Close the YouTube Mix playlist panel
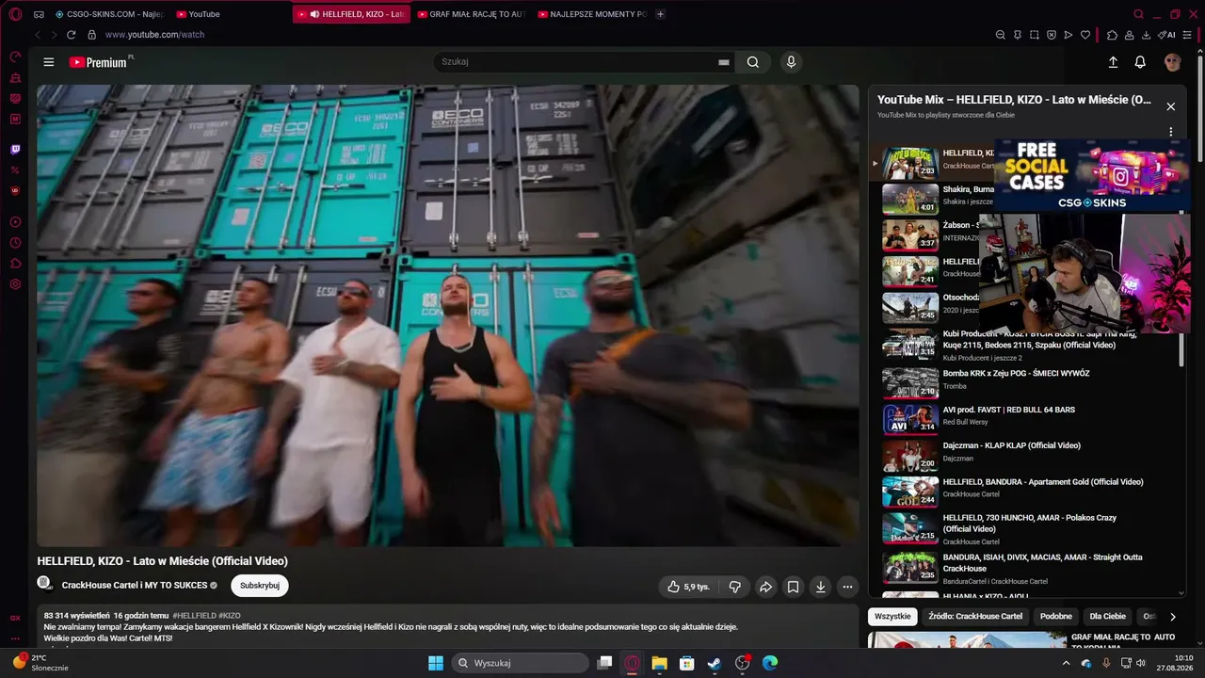 pyautogui.click(x=1171, y=106)
